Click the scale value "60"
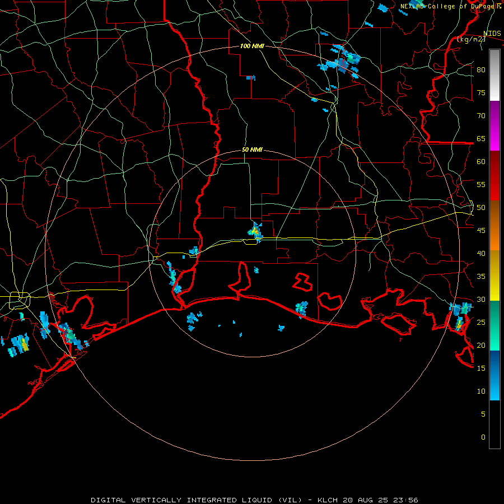Image resolution: width=504 pixels, height=504 pixels. (481, 162)
